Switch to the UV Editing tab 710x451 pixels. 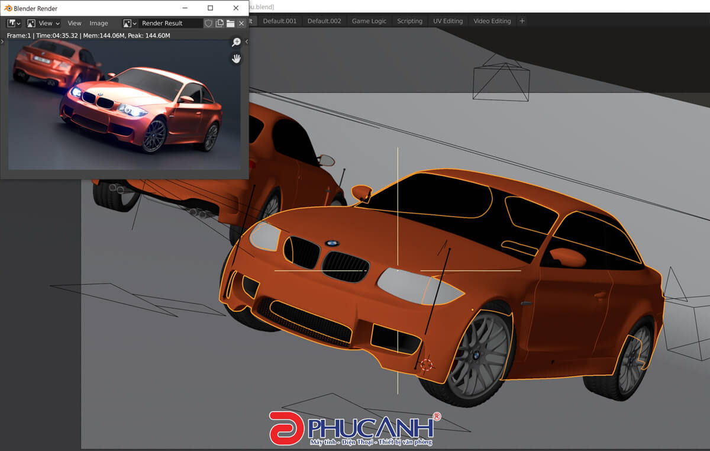[448, 21]
